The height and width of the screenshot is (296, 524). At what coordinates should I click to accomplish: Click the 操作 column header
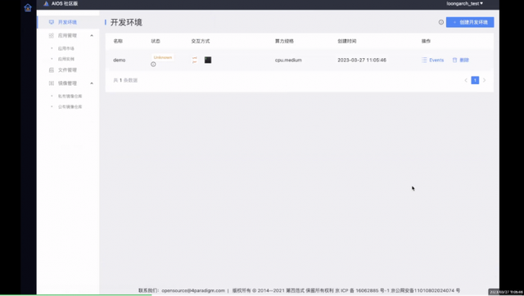pyautogui.click(x=426, y=42)
